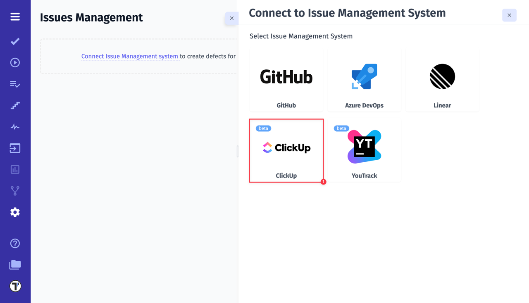Open reports via the bar chart icon
Image resolution: width=529 pixels, height=303 pixels.
15,169
